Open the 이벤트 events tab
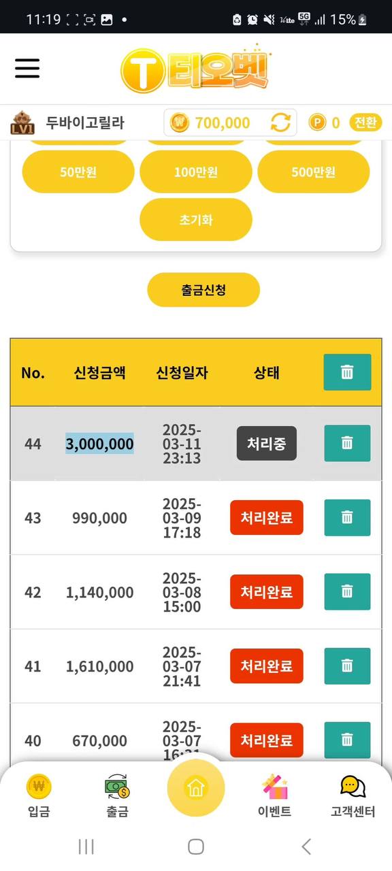 click(274, 796)
